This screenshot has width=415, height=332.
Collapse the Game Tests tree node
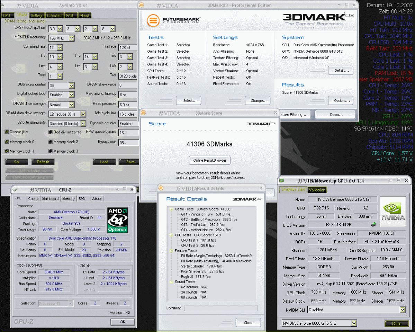click(172, 209)
